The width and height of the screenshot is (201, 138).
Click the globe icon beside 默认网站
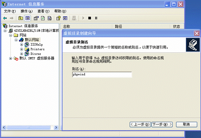tap(21, 40)
